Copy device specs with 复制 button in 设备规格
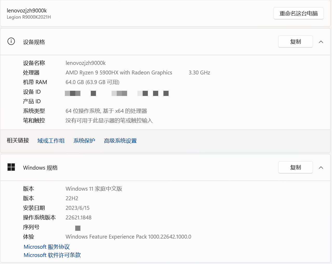The height and width of the screenshot is (264, 332). click(295, 41)
